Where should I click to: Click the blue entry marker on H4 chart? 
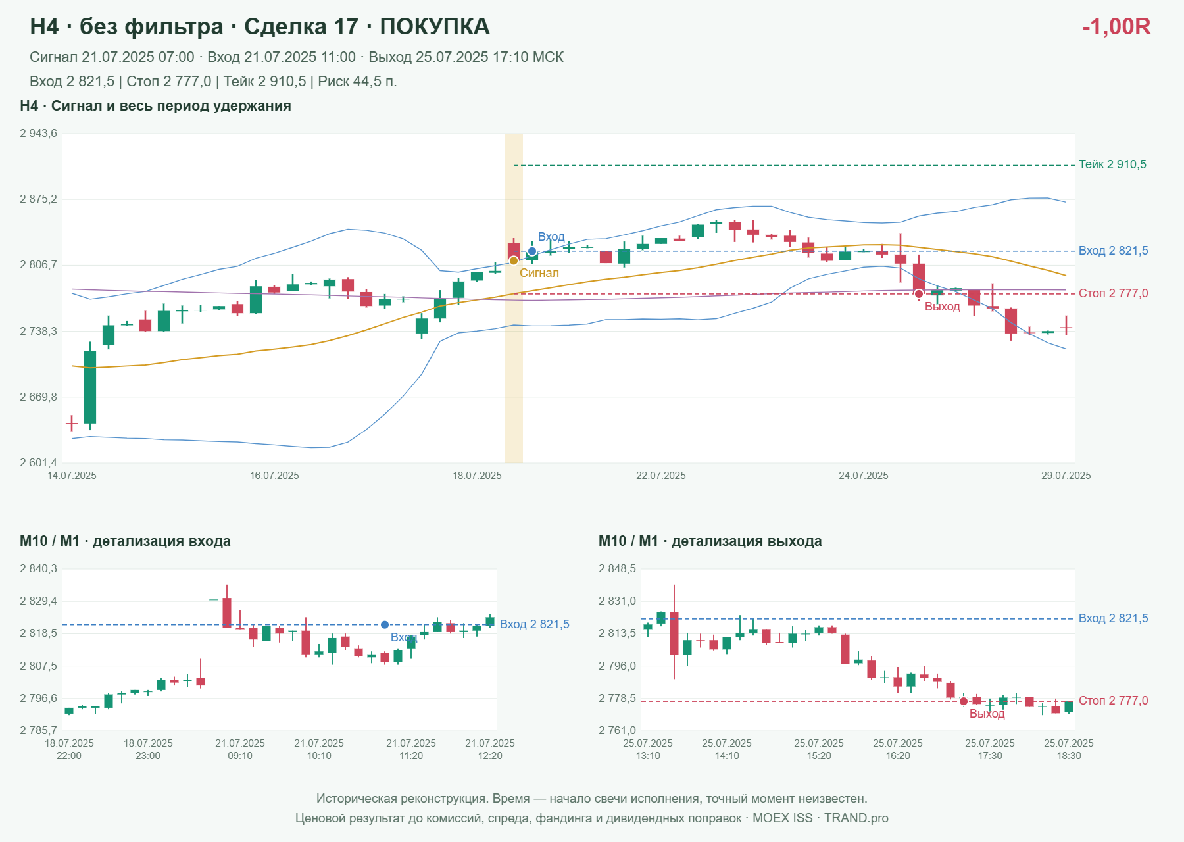click(532, 251)
